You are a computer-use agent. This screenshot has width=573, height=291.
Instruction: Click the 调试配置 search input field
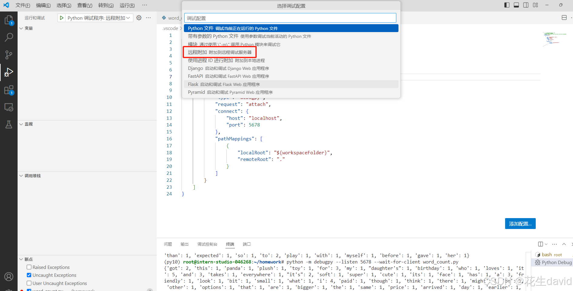point(290,18)
